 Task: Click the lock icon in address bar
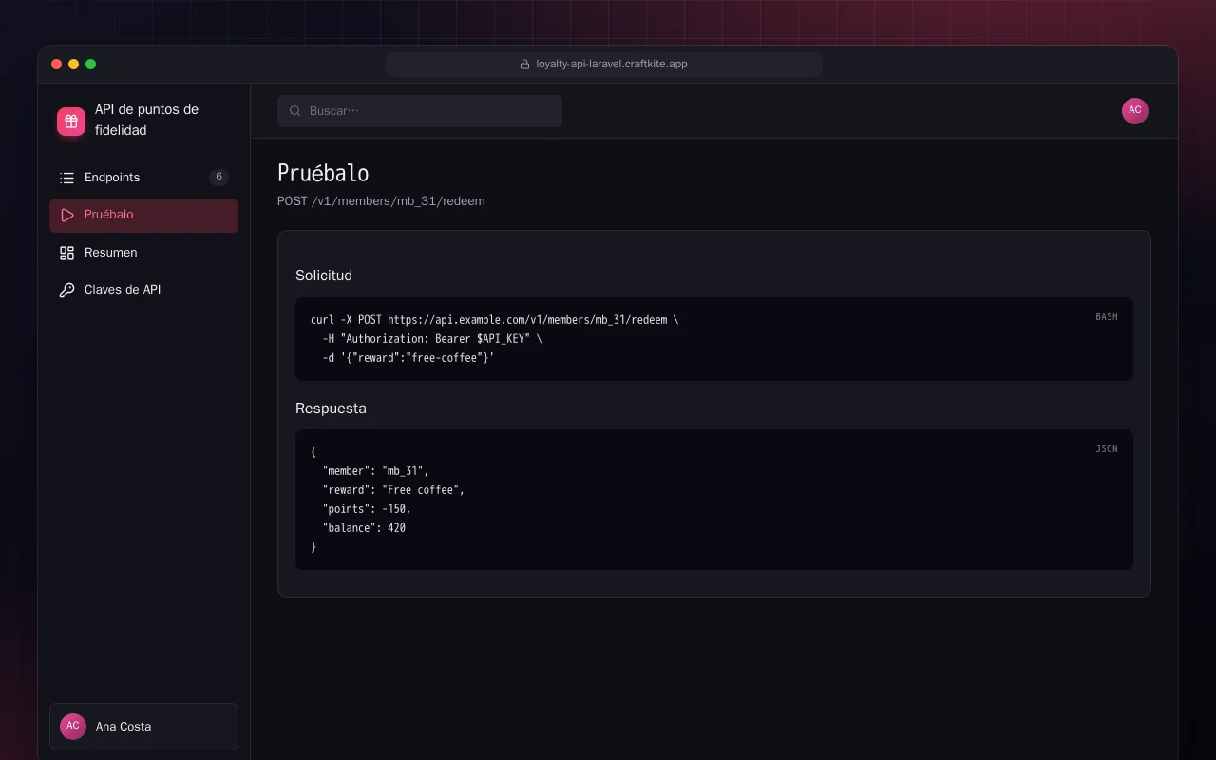(524, 65)
